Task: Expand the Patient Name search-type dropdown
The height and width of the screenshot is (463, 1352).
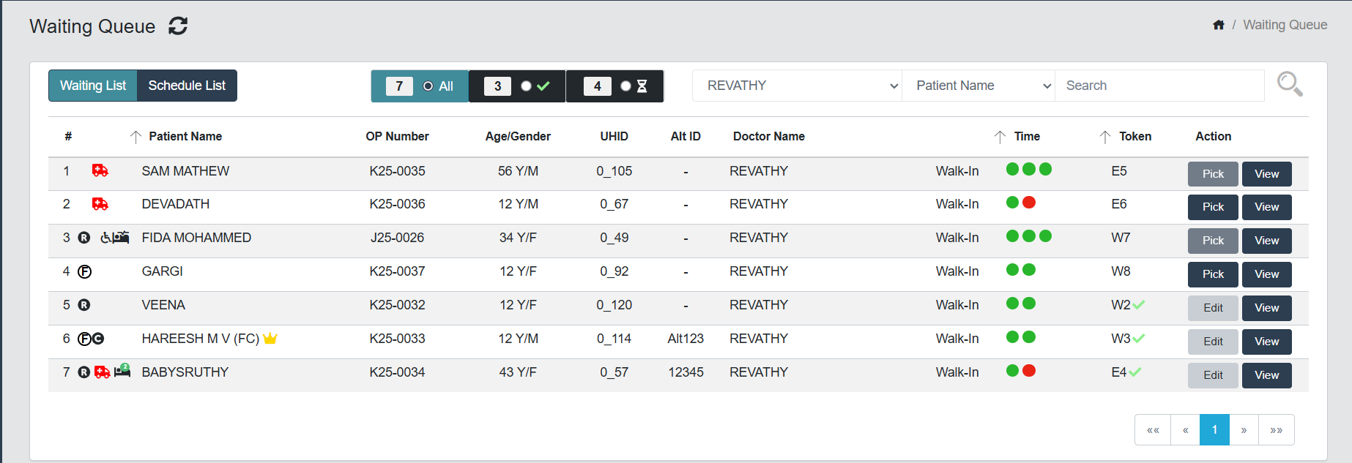Action: [978, 86]
